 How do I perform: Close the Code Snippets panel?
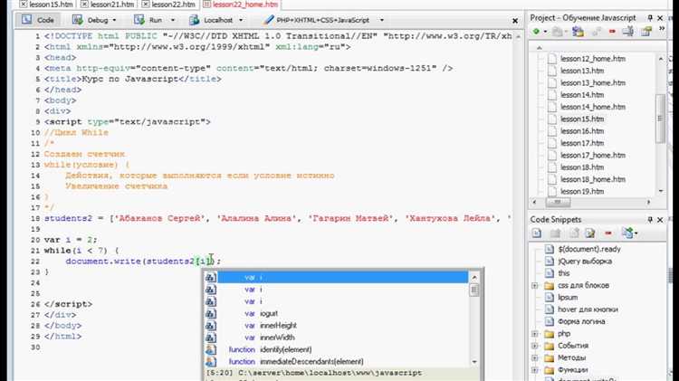(x=660, y=220)
